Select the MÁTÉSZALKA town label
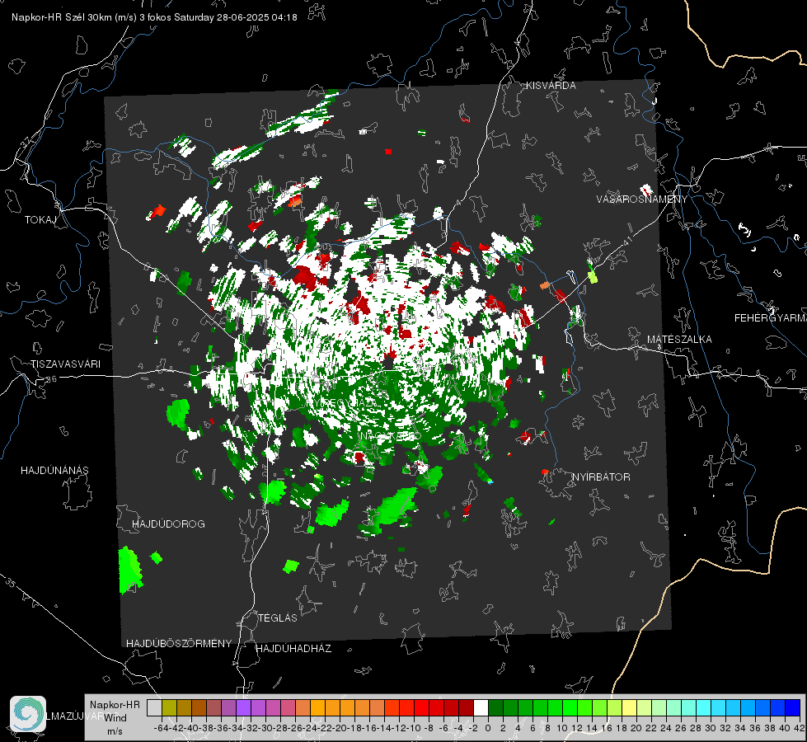This screenshot has height=742, width=807. click(679, 340)
